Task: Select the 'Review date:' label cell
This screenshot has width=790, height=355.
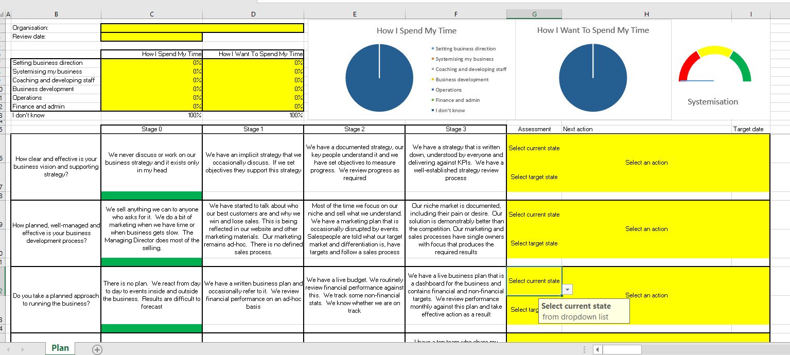Action: point(56,37)
